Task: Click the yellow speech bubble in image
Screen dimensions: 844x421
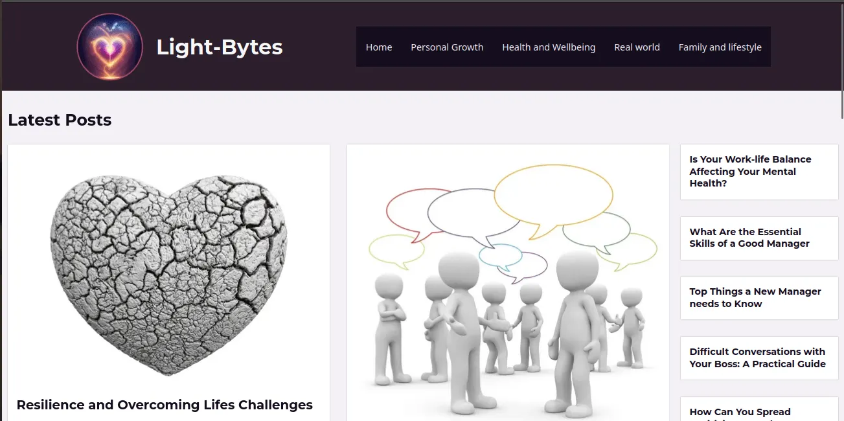Action: (553, 198)
